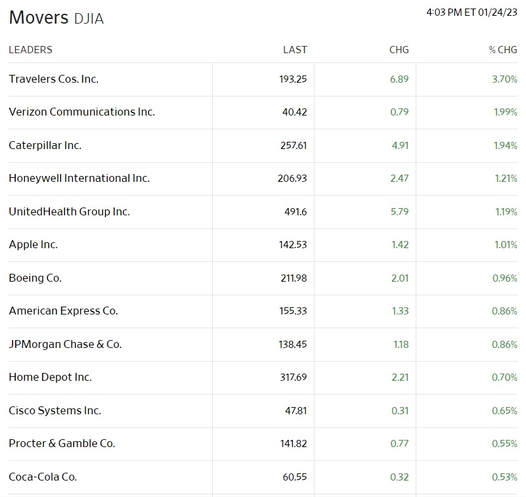526x497 pixels.
Task: Click the LAST column header
Action: click(295, 50)
